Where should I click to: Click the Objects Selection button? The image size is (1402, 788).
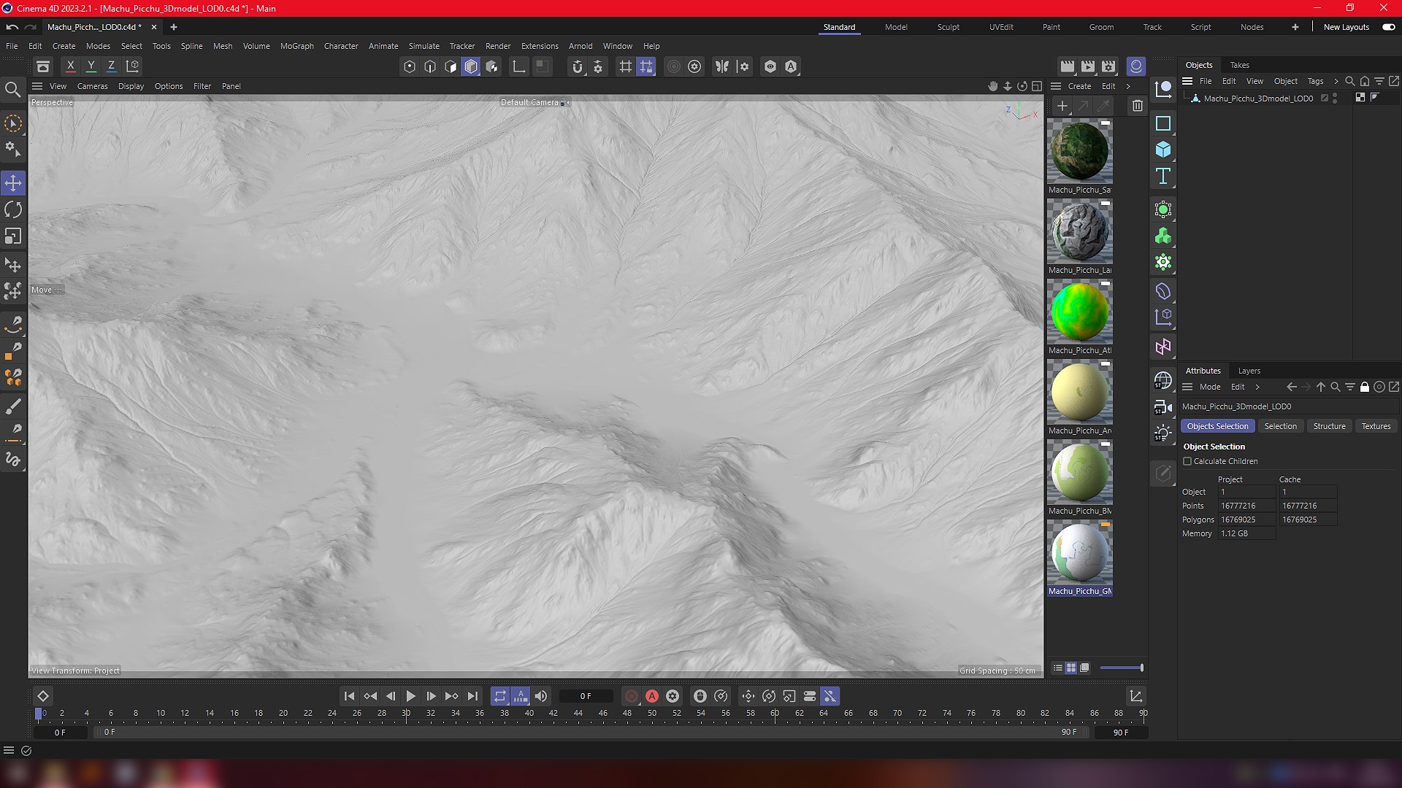(x=1217, y=426)
